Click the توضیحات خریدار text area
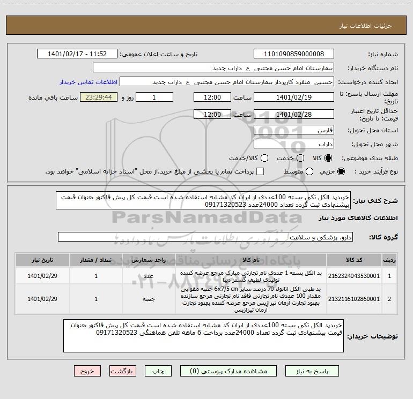Screen dimensions: 413x399 click(203, 336)
